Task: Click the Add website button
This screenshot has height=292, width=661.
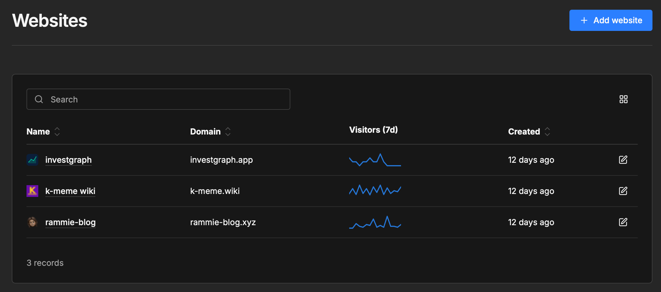Action: coord(611,20)
